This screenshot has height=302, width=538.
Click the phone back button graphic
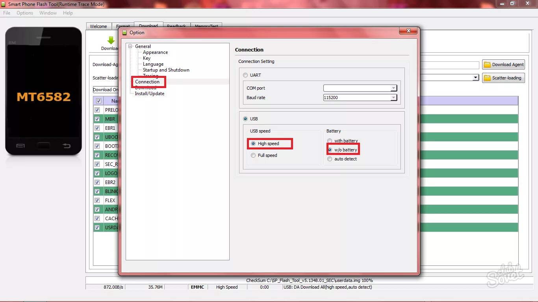[x=67, y=146]
